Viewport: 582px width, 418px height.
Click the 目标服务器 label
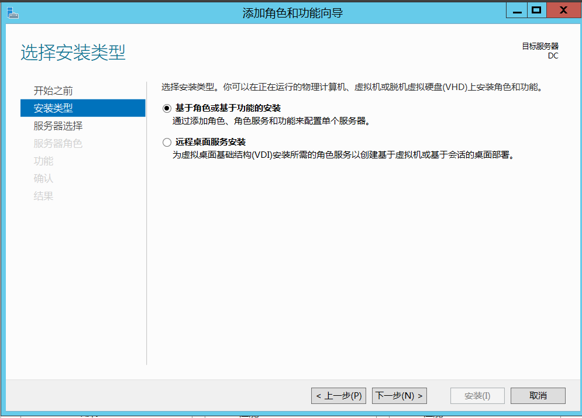[540, 46]
